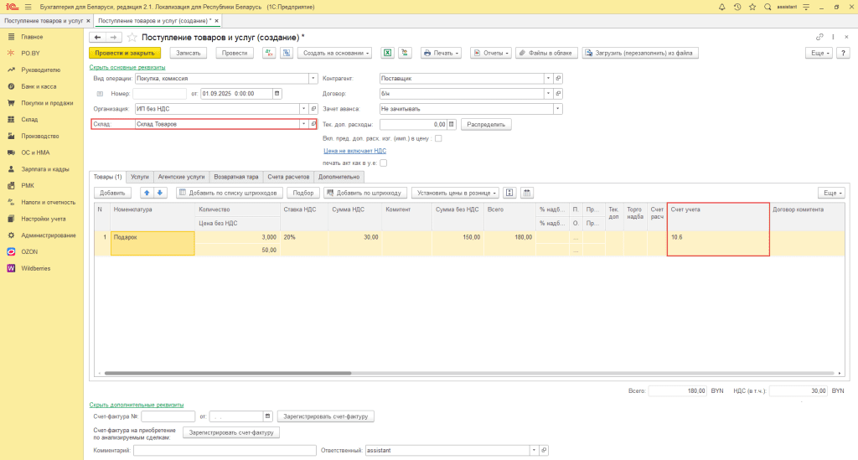Open Контрагент field's open-form icon

click(x=558, y=78)
